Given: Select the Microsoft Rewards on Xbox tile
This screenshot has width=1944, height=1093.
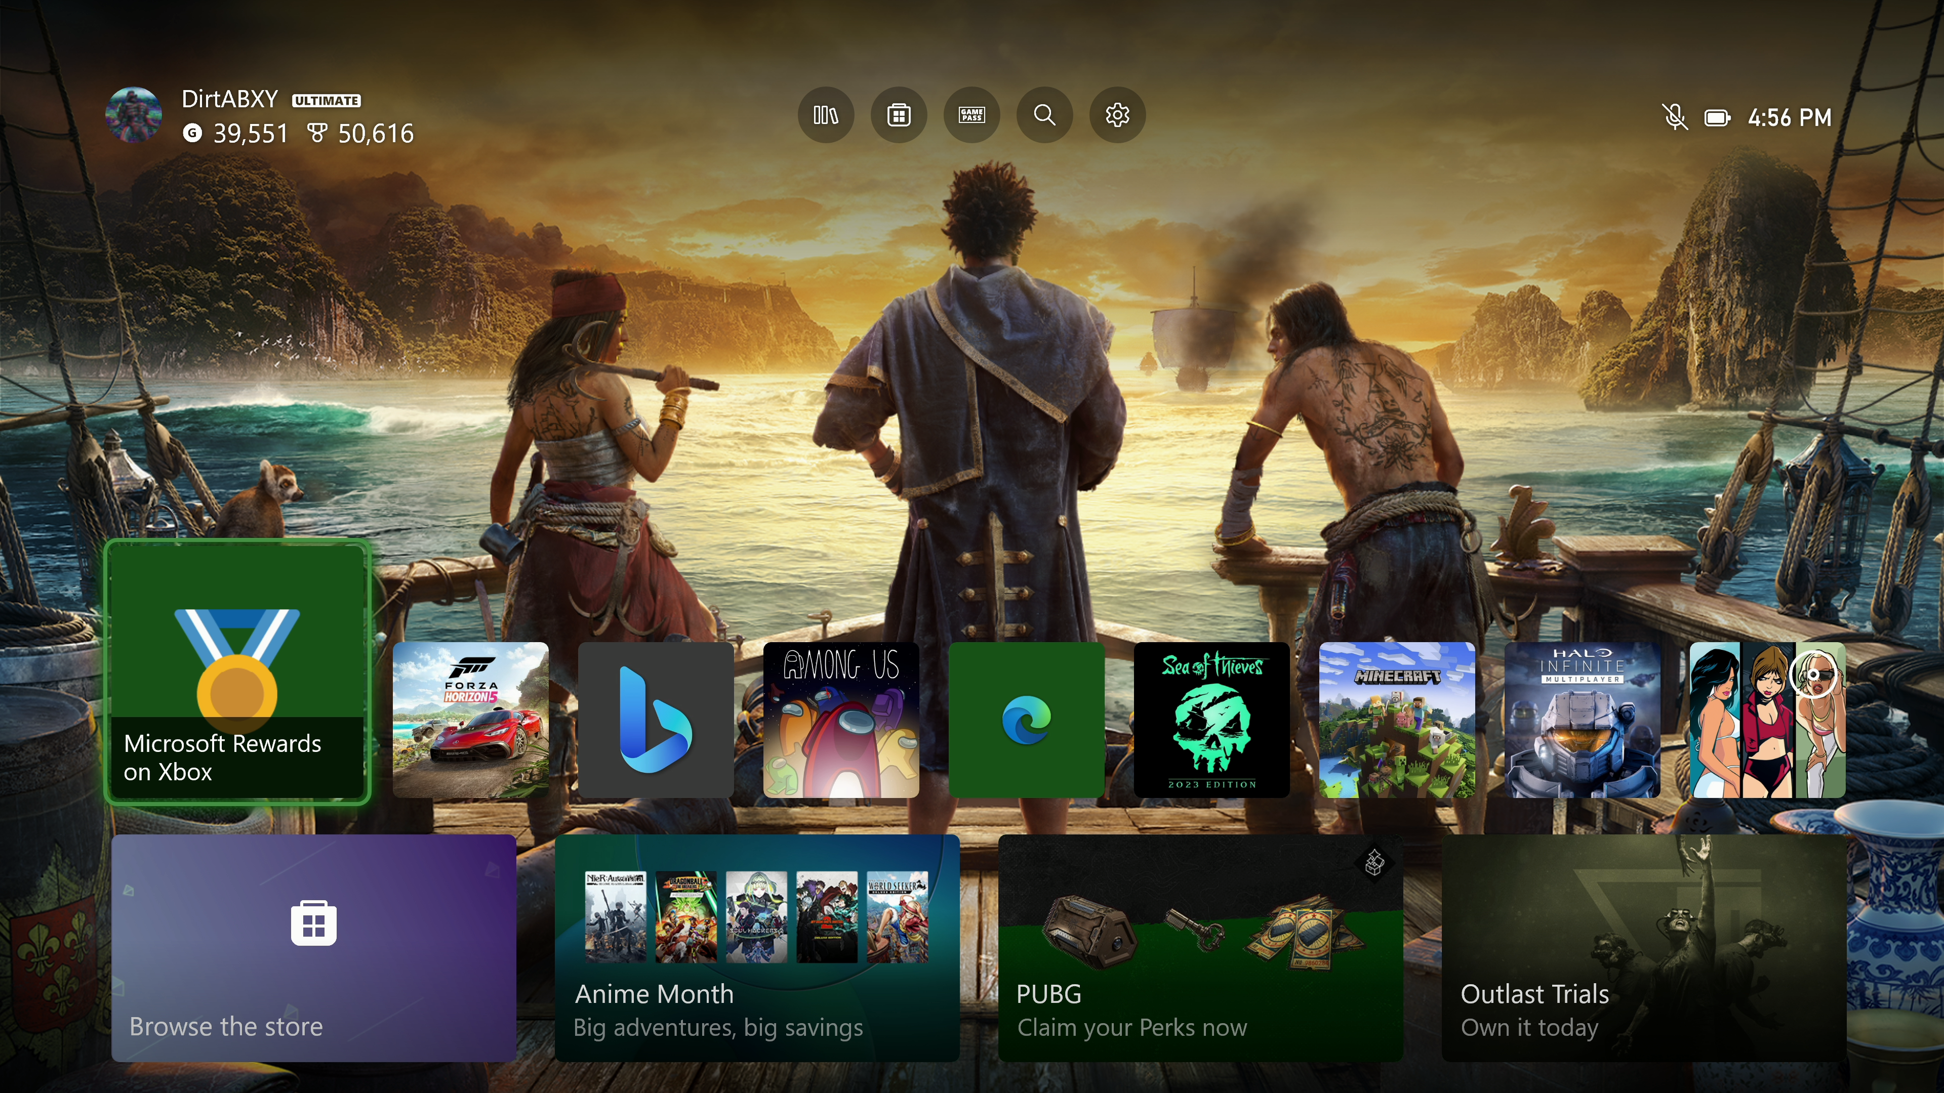Looking at the screenshot, I should coord(237,671).
